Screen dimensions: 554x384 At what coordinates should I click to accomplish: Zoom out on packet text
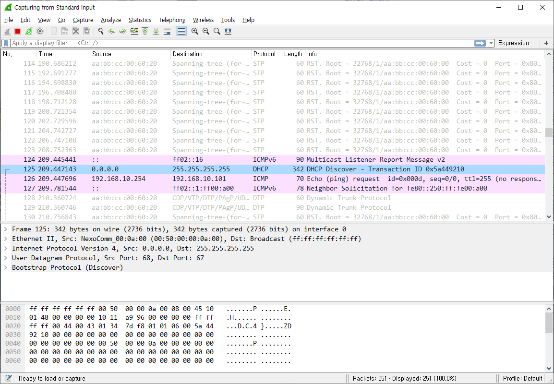tap(205, 32)
